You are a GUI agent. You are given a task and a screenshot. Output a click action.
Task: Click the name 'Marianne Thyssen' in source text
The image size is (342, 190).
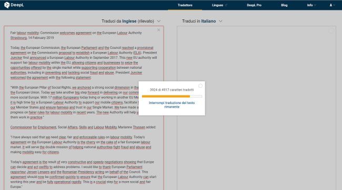(x=132, y=127)
